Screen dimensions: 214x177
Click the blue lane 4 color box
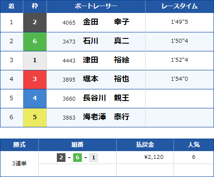point(35,98)
